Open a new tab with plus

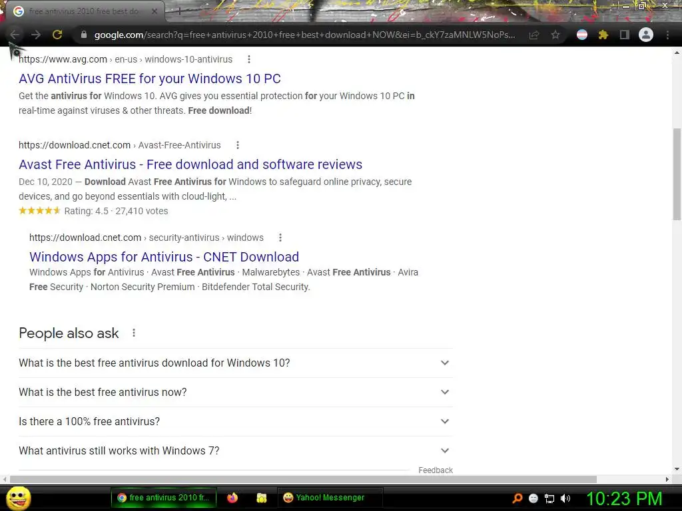click(x=179, y=12)
